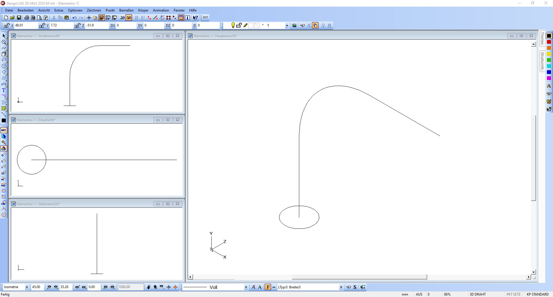Click the Y coordinate input field
Viewport: 553px width, 297px height.
click(x=61, y=25)
